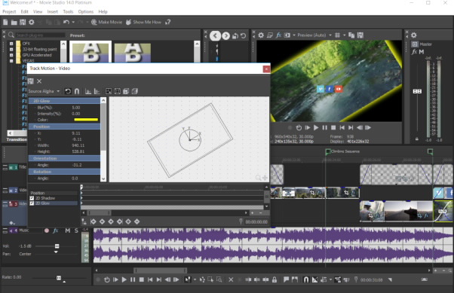The width and height of the screenshot is (454, 293).
Task: Open the Tools menu
Action: tap(68, 11)
